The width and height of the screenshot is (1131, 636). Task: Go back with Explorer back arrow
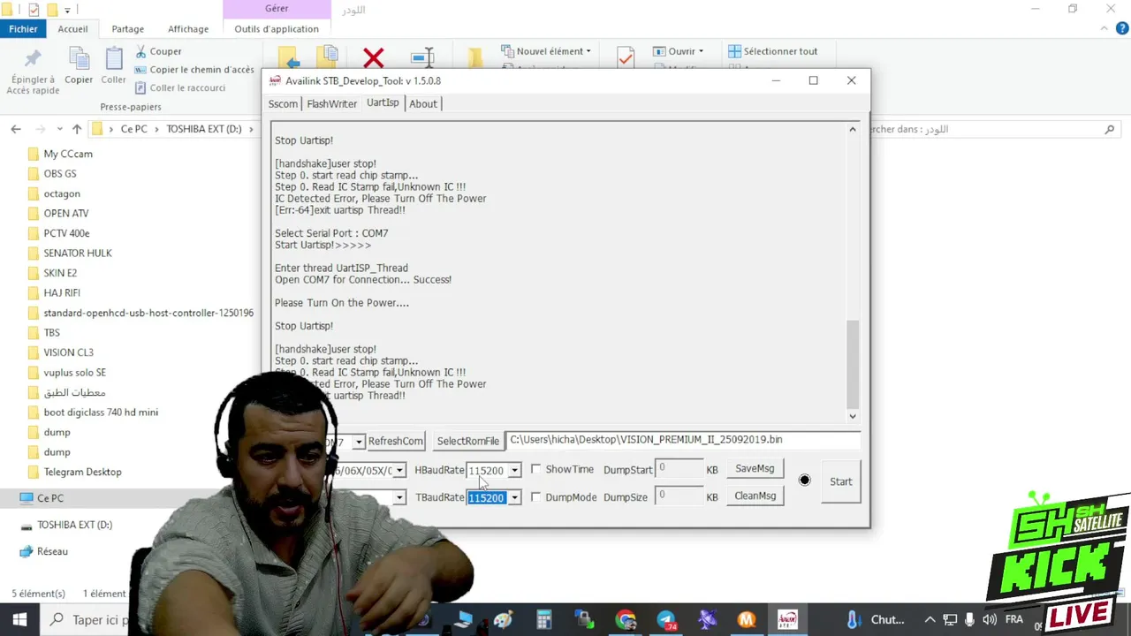click(x=16, y=129)
